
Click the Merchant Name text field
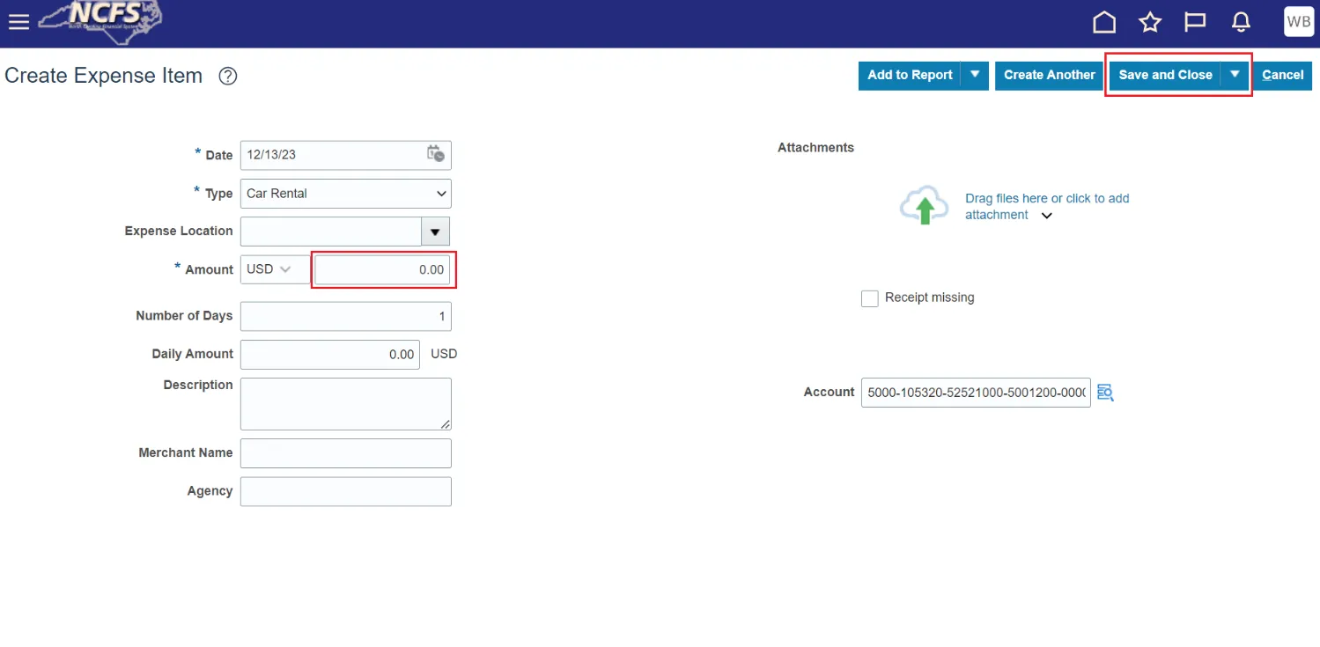click(x=345, y=453)
